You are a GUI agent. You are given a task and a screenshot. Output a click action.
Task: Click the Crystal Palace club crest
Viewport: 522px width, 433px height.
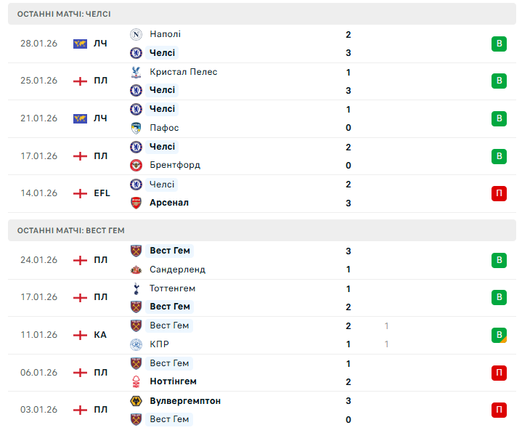click(x=136, y=72)
